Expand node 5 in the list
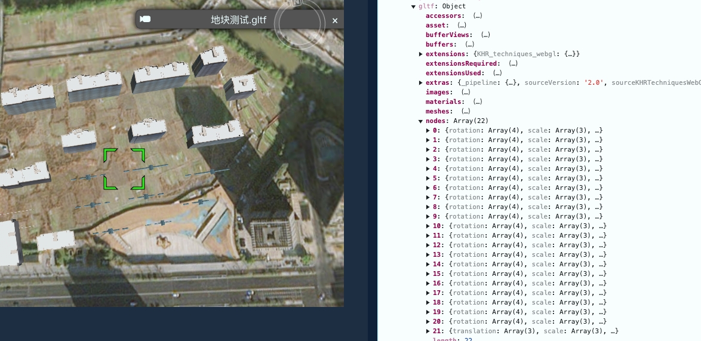This screenshot has height=341, width=701. (428, 179)
